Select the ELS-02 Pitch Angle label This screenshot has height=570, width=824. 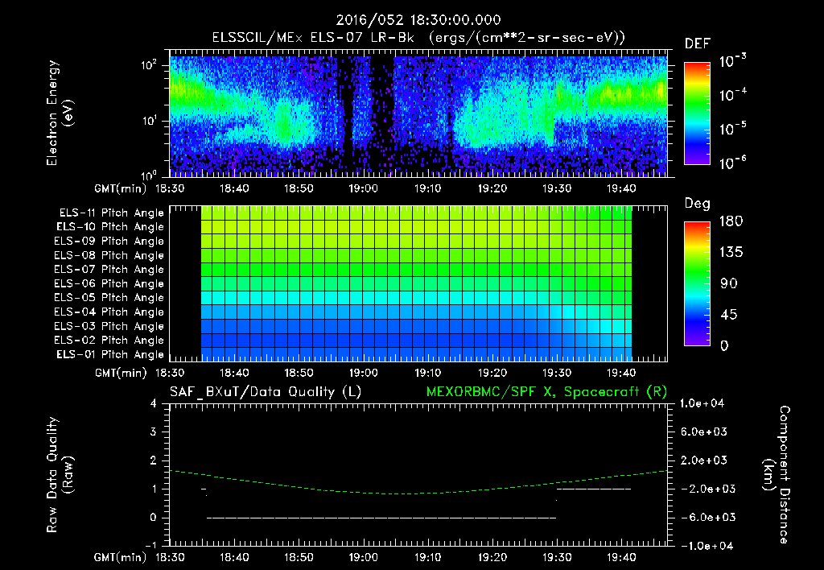[109, 341]
